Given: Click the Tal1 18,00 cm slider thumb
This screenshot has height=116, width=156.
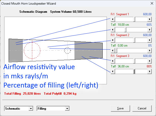Looking at the screenshot, I should (125, 30).
